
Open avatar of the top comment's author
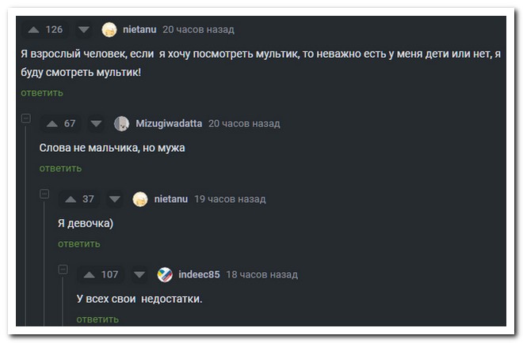tap(109, 30)
